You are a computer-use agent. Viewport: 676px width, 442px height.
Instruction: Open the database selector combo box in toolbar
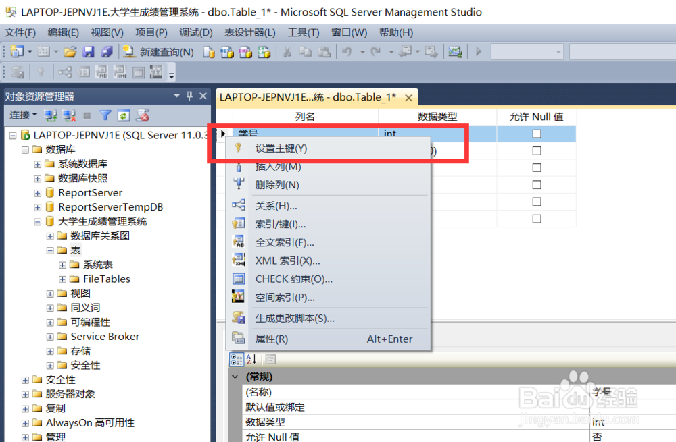tap(527, 52)
